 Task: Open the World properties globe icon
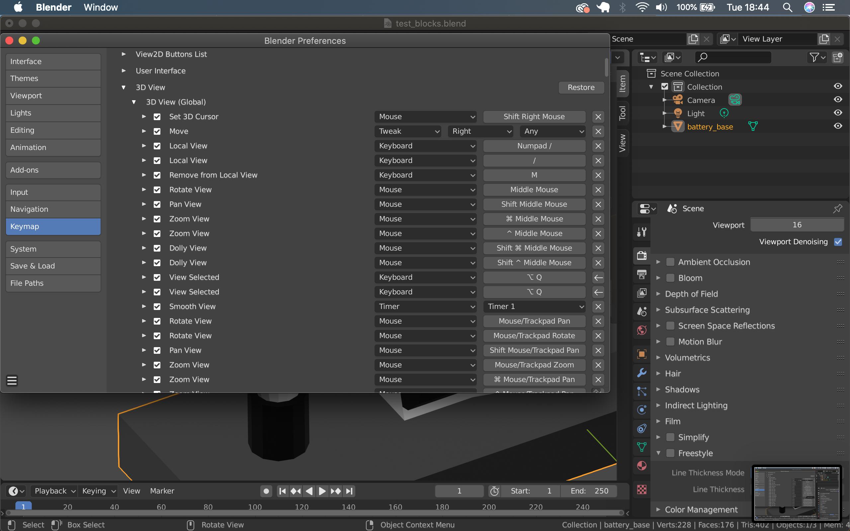(642, 330)
